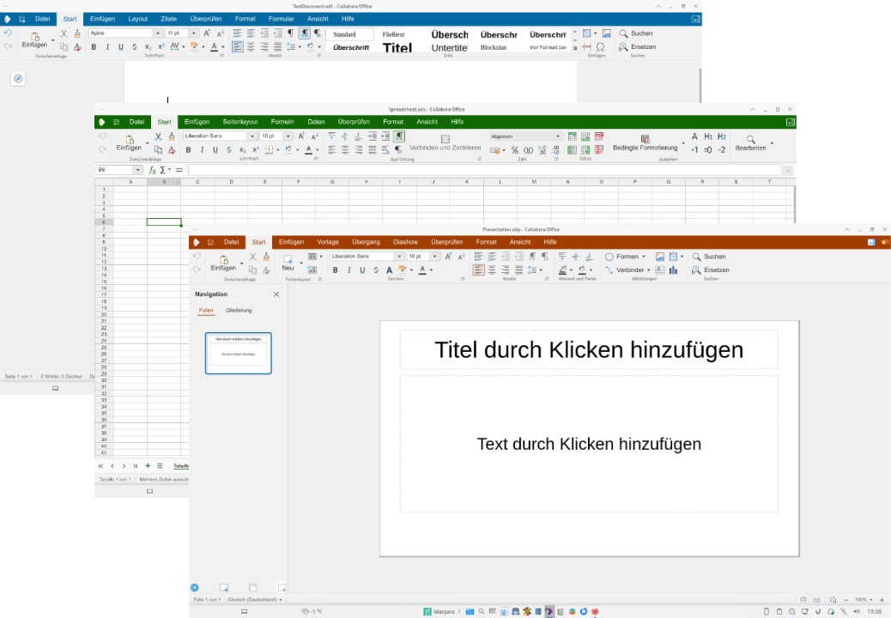Toggle bold in the Impress toolbar
This screenshot has width=891, height=618.
click(x=335, y=270)
